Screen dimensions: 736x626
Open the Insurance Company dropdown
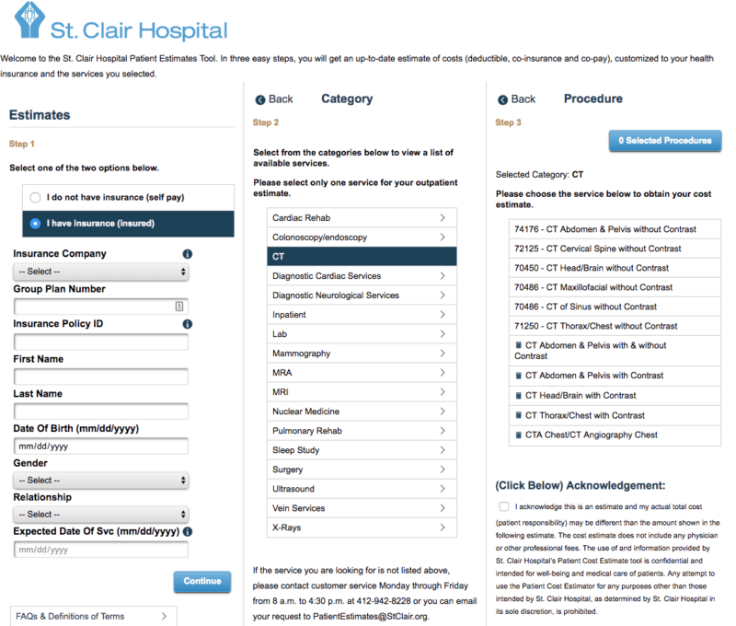point(100,271)
